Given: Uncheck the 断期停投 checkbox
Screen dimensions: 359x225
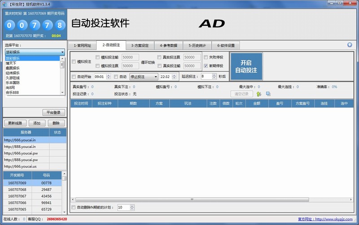Looking at the screenshot, I should (x=206, y=65).
